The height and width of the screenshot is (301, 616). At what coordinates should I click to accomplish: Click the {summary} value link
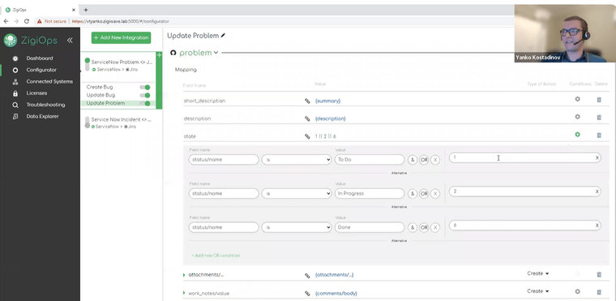click(x=327, y=101)
